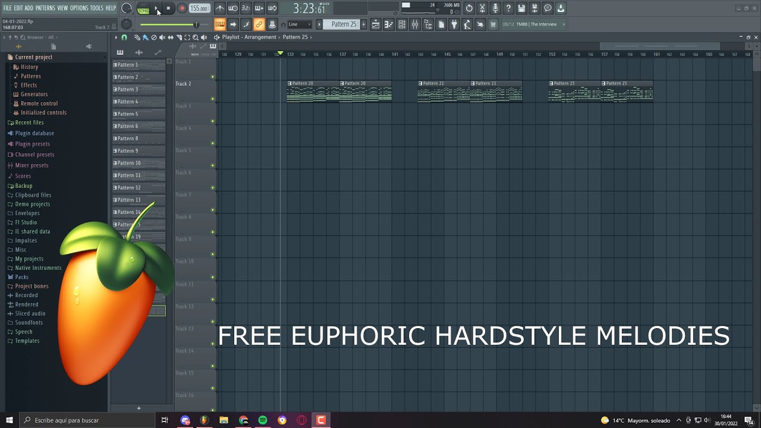Open the Line snap dropdown
Viewport: 761px width, 428px height.
click(300, 24)
